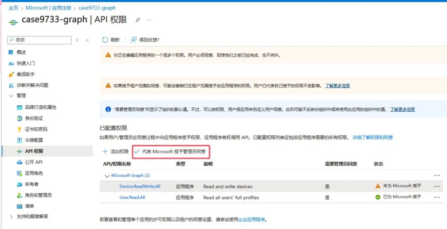Click the 状态 column header

(x=379, y=164)
